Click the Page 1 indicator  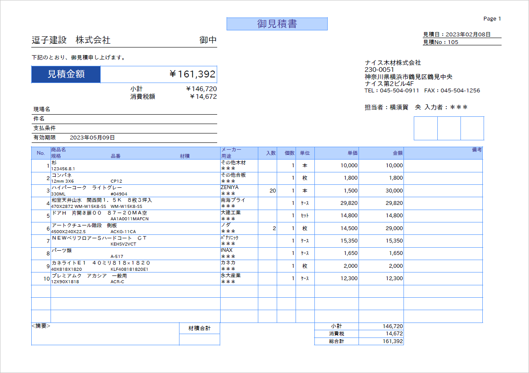coord(492,18)
